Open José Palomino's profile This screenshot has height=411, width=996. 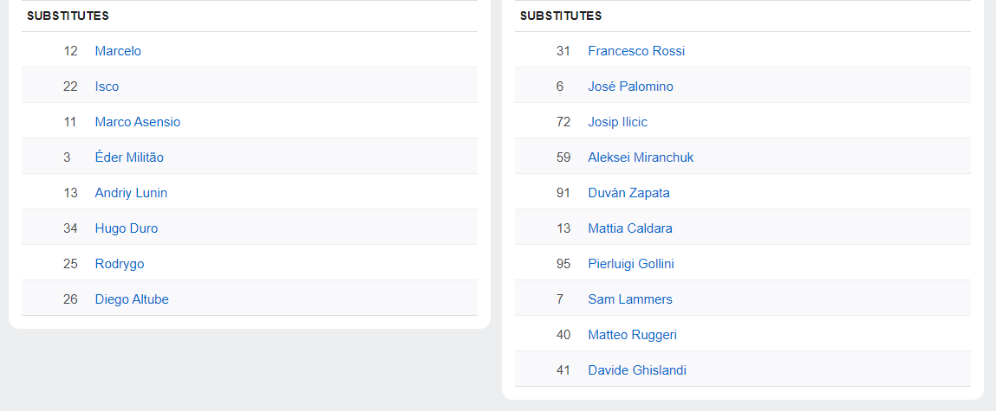630,87
